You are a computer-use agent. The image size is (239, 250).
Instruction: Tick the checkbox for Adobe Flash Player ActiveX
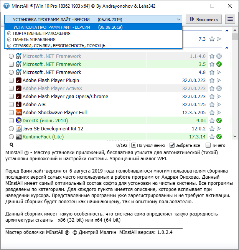(x=12, y=88)
